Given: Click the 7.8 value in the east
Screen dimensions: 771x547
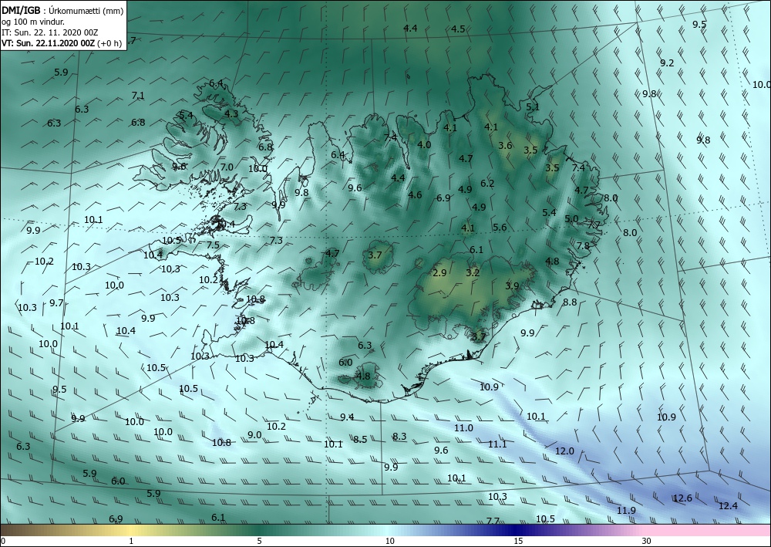Looking at the screenshot, I should pos(583,245).
